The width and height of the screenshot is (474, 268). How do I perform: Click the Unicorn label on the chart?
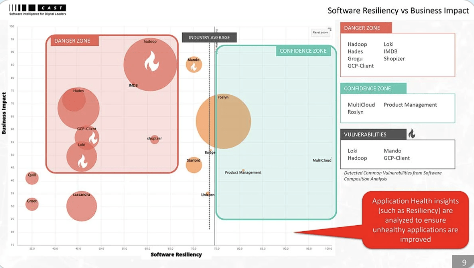[x=208, y=195]
